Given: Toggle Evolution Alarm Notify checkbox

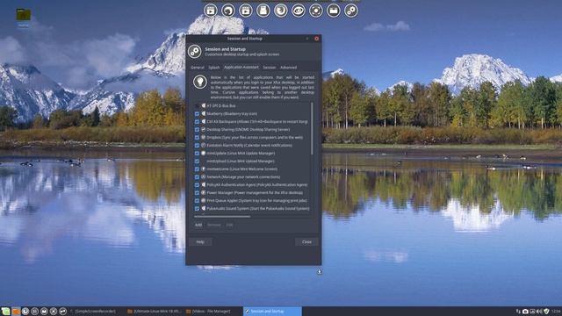Looking at the screenshot, I should click(197, 146).
